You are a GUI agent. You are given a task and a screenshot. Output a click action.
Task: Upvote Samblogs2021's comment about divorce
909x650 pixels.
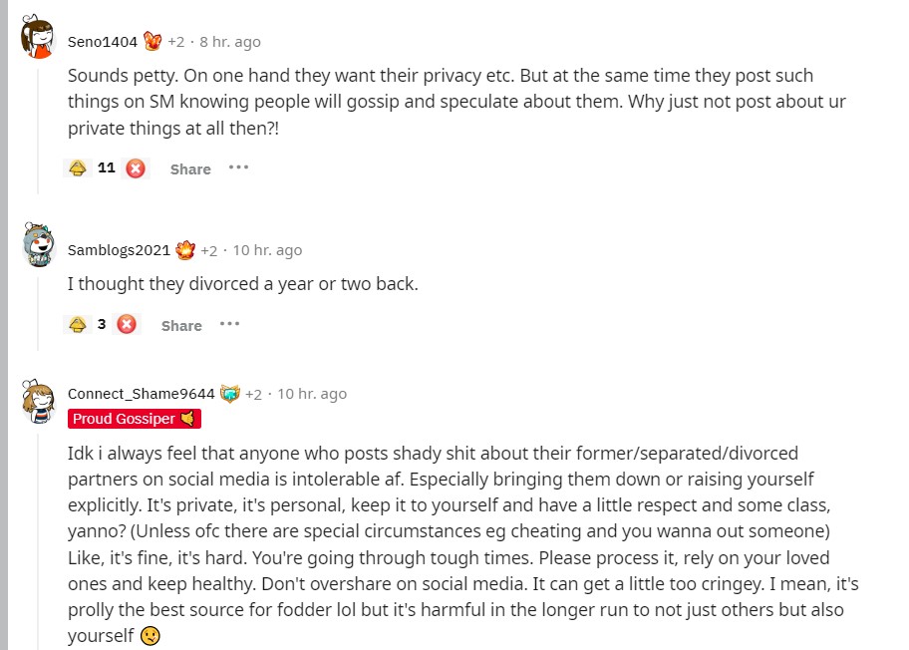[x=78, y=325]
